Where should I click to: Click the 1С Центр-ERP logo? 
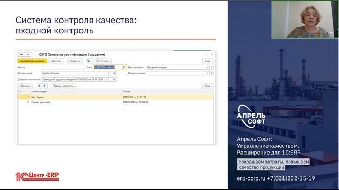pyautogui.click(x=38, y=176)
